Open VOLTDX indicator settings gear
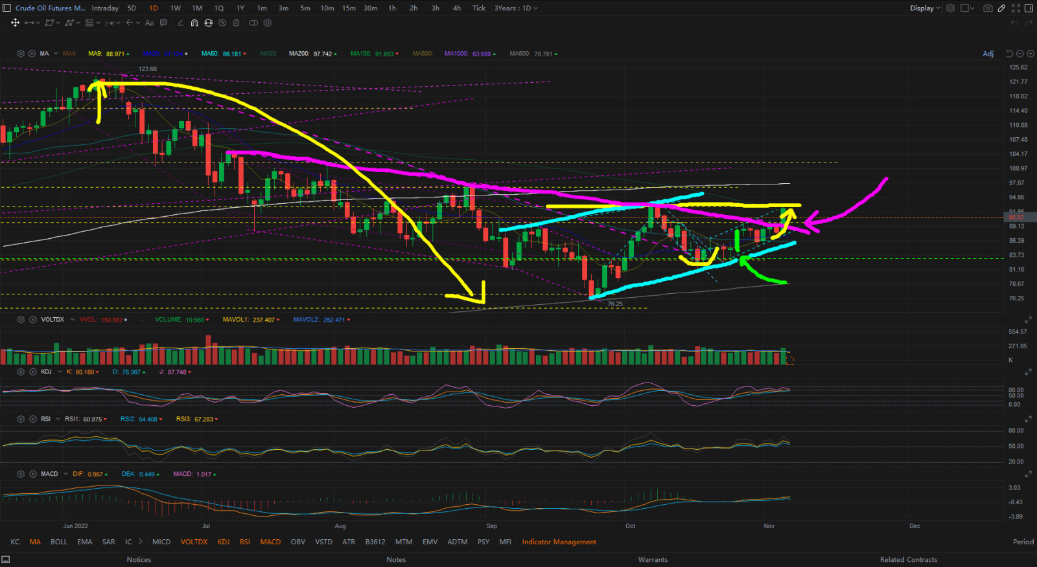This screenshot has height=567, width=1037. click(x=21, y=320)
